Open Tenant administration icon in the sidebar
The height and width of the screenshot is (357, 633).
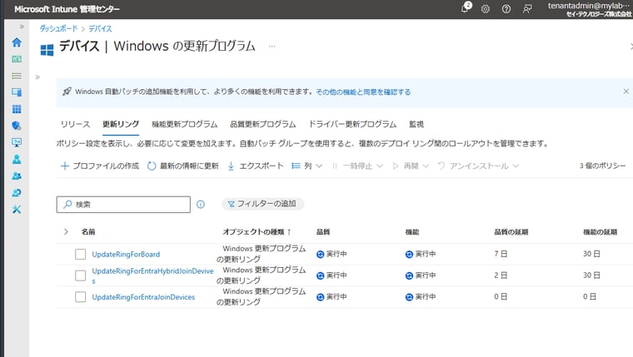[x=17, y=193]
